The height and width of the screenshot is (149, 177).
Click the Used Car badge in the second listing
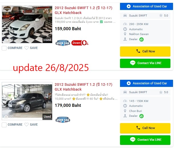(63, 120)
